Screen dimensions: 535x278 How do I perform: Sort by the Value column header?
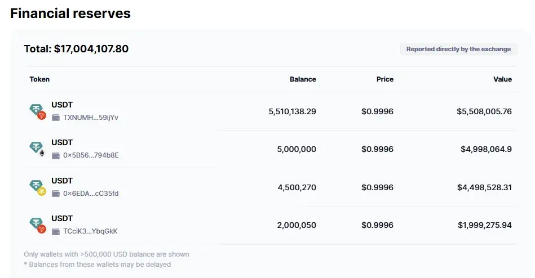click(x=502, y=79)
